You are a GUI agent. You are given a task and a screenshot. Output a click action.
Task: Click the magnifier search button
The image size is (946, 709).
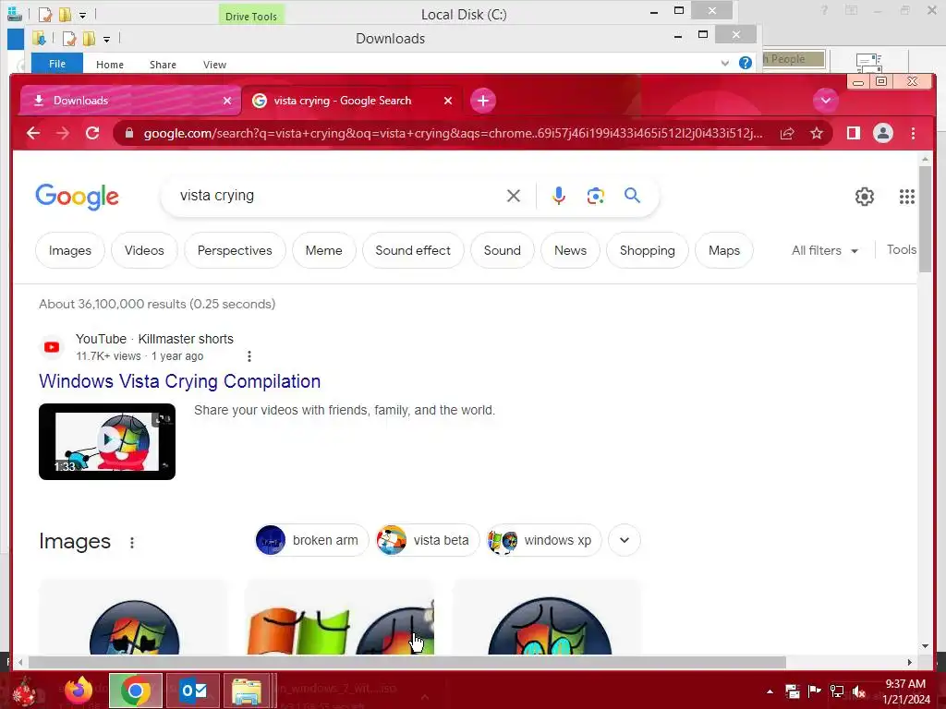point(632,196)
